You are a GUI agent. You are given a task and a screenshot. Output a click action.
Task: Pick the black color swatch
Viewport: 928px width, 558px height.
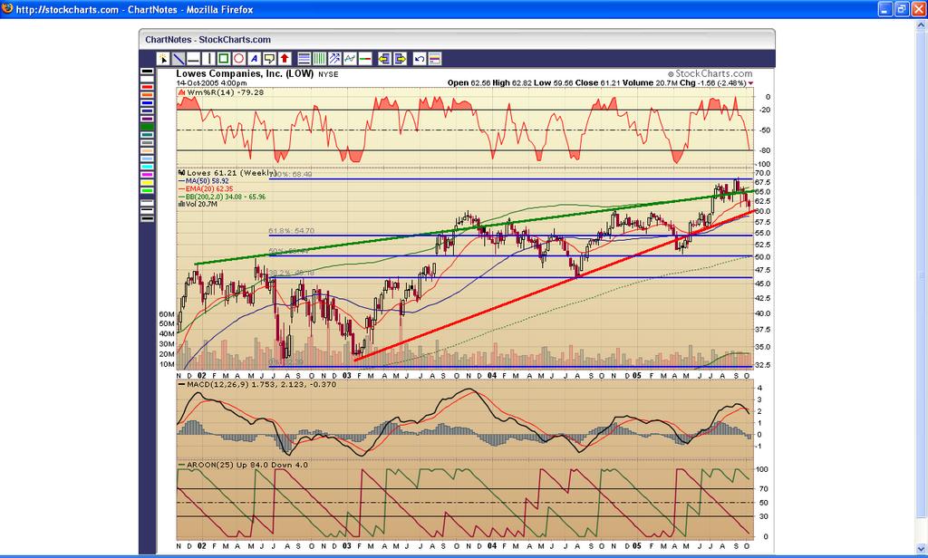pos(147,72)
